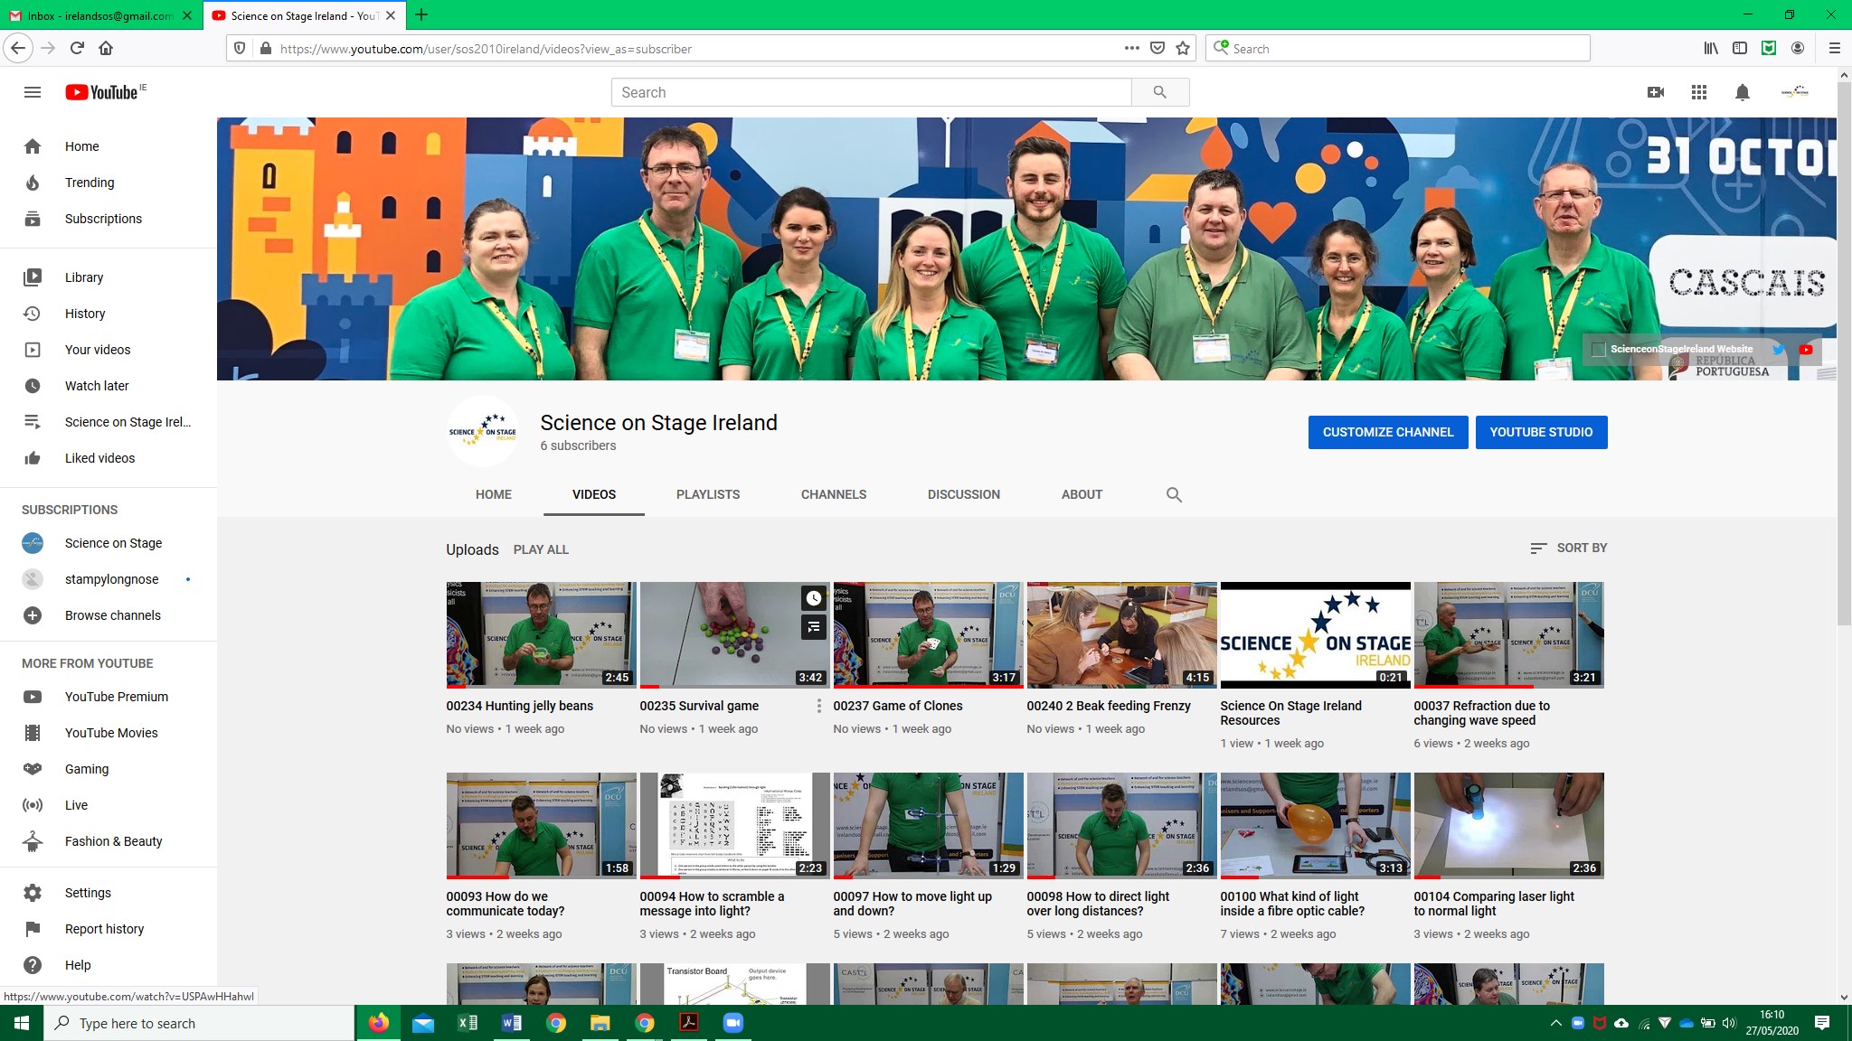Add Survival game to queue
This screenshot has width=1852, height=1041.
[x=814, y=626]
